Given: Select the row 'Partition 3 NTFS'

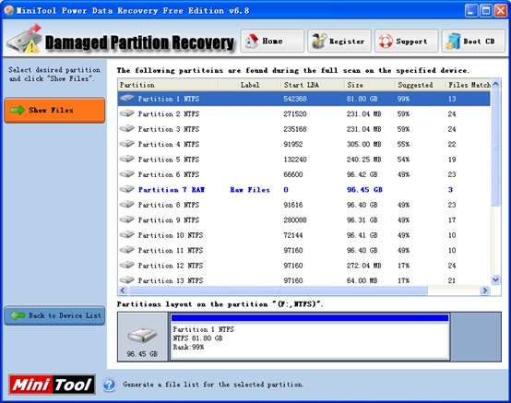Looking at the screenshot, I should (304, 129).
